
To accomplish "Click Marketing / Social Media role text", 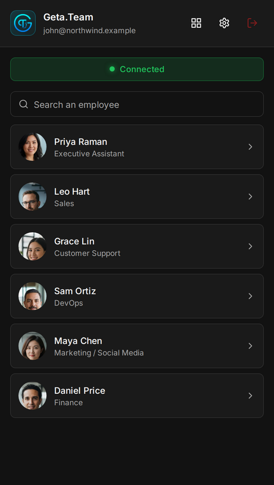I will click(99, 353).
